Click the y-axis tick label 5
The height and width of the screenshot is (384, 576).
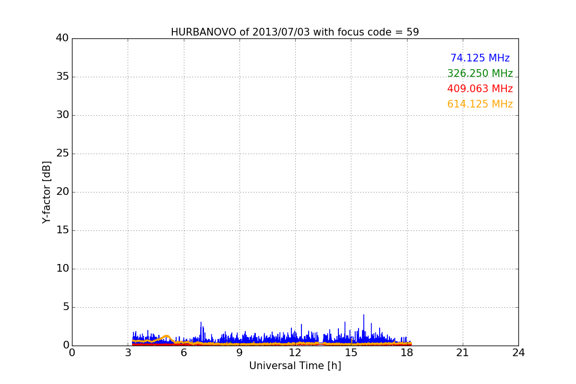click(x=65, y=307)
